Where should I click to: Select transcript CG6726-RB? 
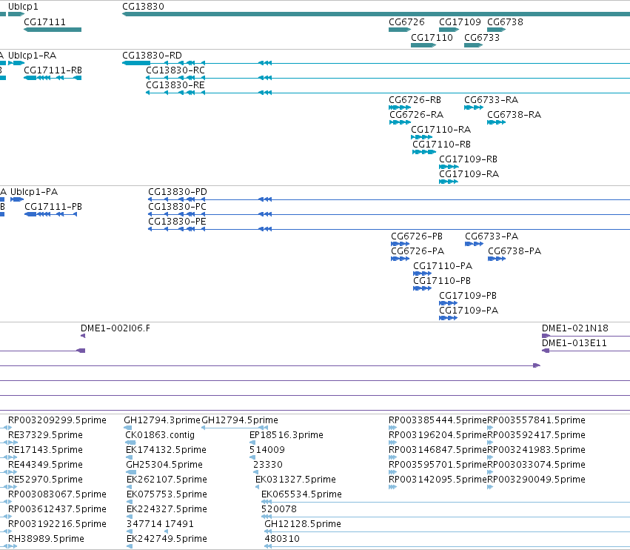(x=415, y=99)
